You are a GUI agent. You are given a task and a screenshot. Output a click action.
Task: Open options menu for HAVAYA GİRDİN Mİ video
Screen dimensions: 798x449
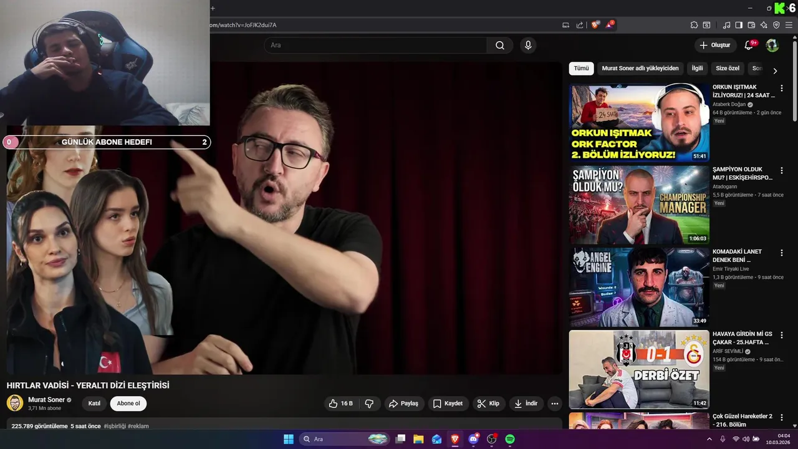[x=782, y=335]
